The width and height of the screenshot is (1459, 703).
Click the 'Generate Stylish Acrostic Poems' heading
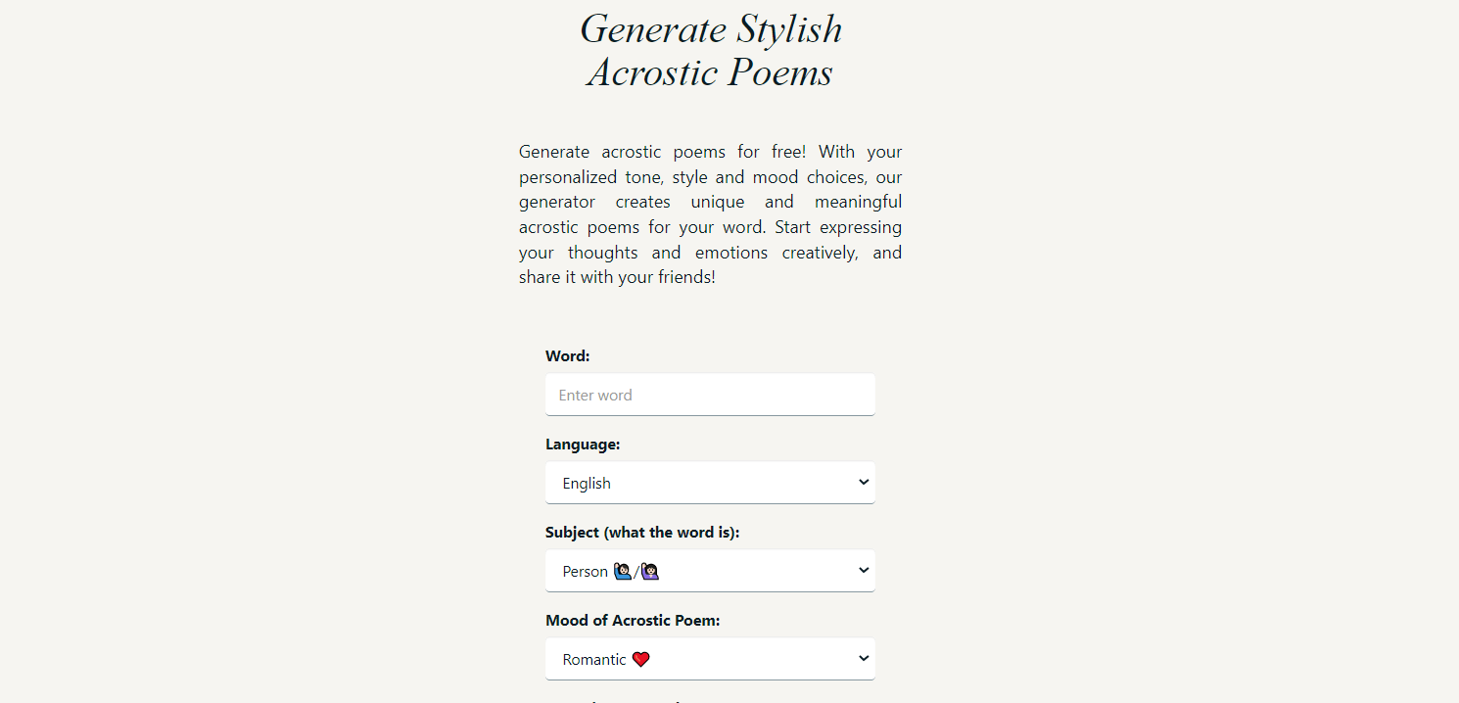point(711,50)
